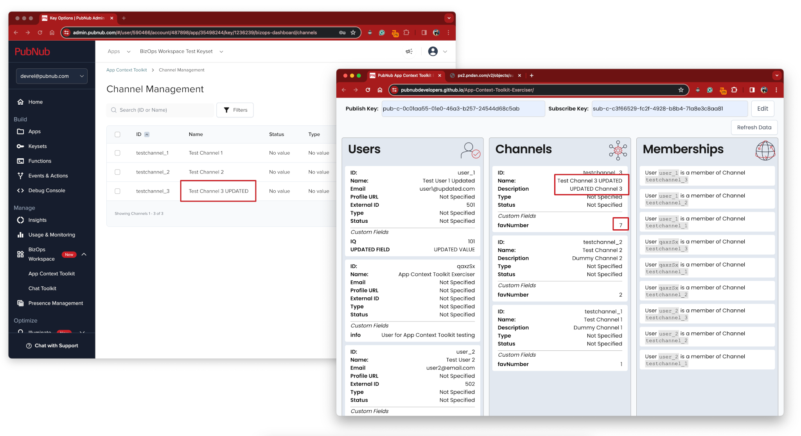Viewport: 801px width, 436px height.
Task: Click the Filters button in Channel Management
Action: (235, 110)
